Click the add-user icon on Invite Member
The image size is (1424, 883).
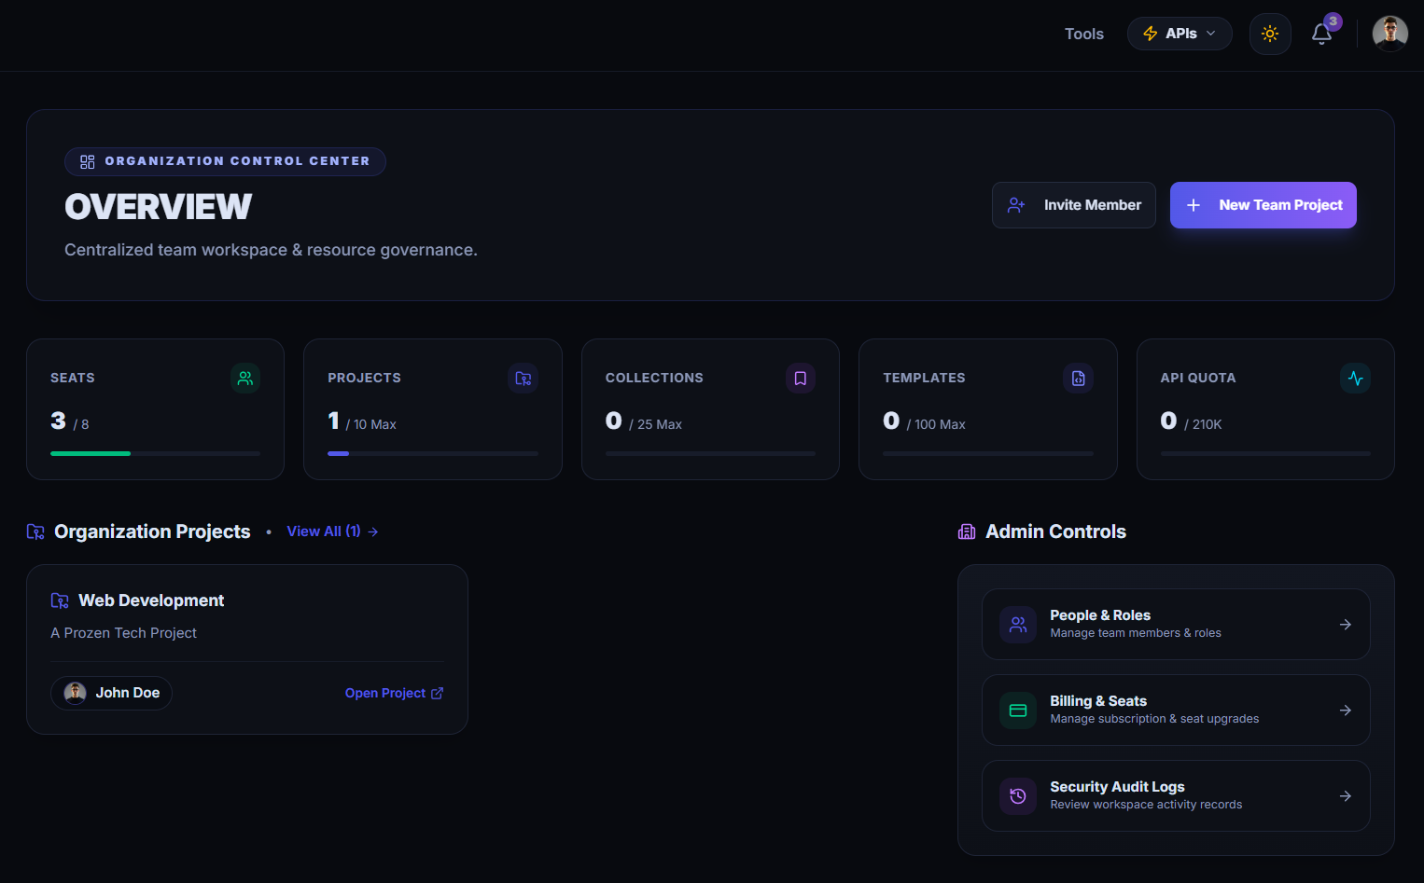[1016, 205]
